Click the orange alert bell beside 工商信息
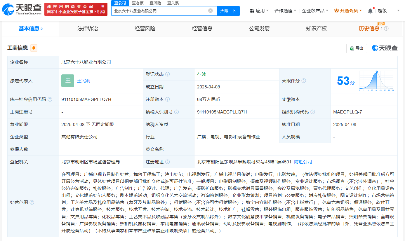This screenshot has height=241, width=405. tap(34, 48)
